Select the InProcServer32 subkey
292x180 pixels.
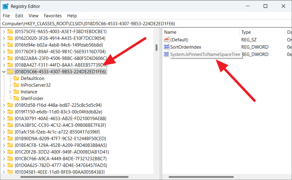click(36, 85)
